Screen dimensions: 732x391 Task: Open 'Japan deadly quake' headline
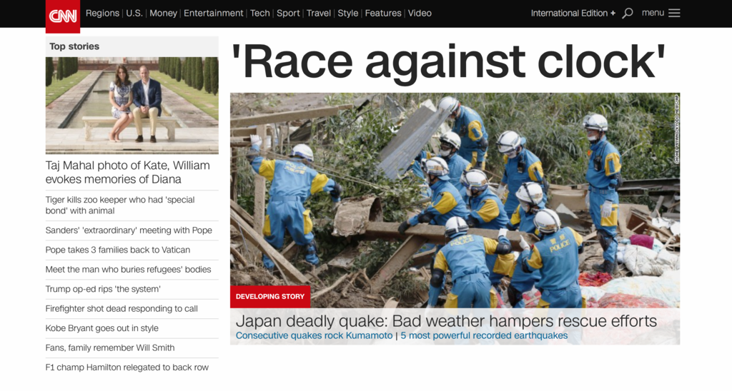(x=446, y=320)
